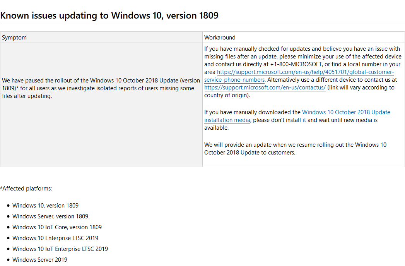This screenshot has height=266, width=405.
Task: Click the Symptom column header
Action: (x=14, y=38)
